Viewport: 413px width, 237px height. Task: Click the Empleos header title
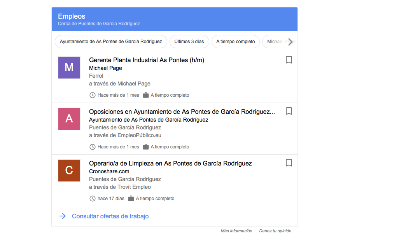tap(72, 16)
